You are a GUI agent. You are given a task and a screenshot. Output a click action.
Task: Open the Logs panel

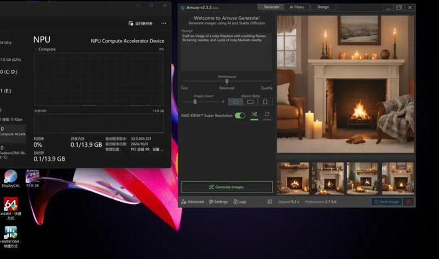coord(239,202)
